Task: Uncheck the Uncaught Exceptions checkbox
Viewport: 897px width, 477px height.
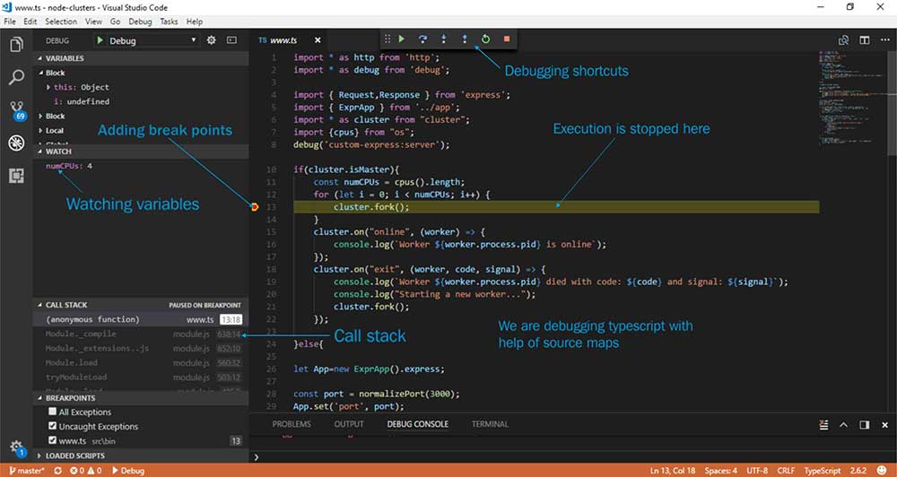Action: (53, 426)
